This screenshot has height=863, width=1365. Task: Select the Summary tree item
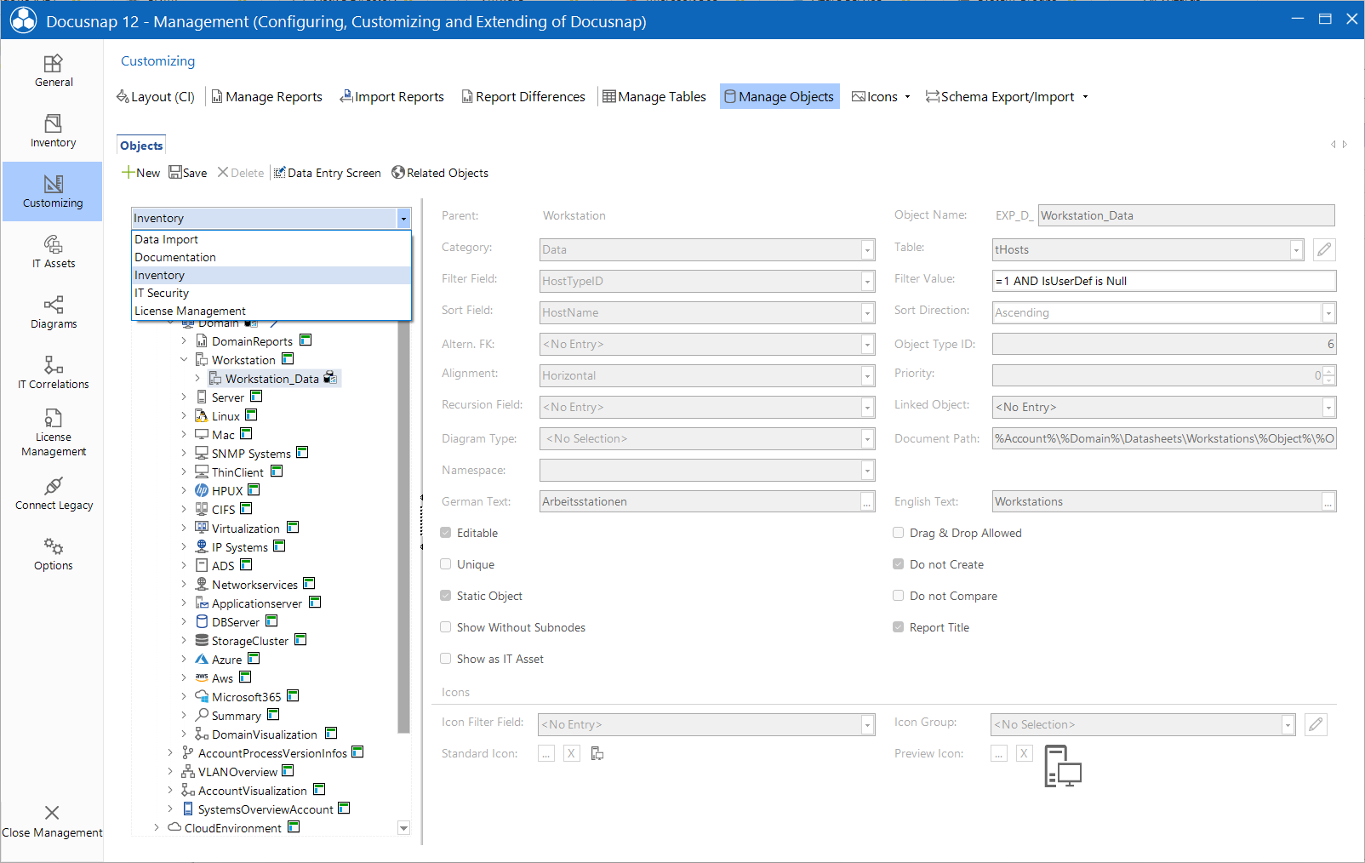[x=237, y=716]
